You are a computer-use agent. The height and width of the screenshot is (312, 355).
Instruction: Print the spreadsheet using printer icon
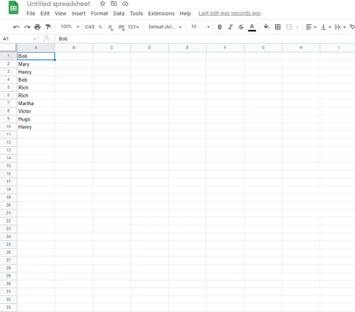tap(37, 27)
